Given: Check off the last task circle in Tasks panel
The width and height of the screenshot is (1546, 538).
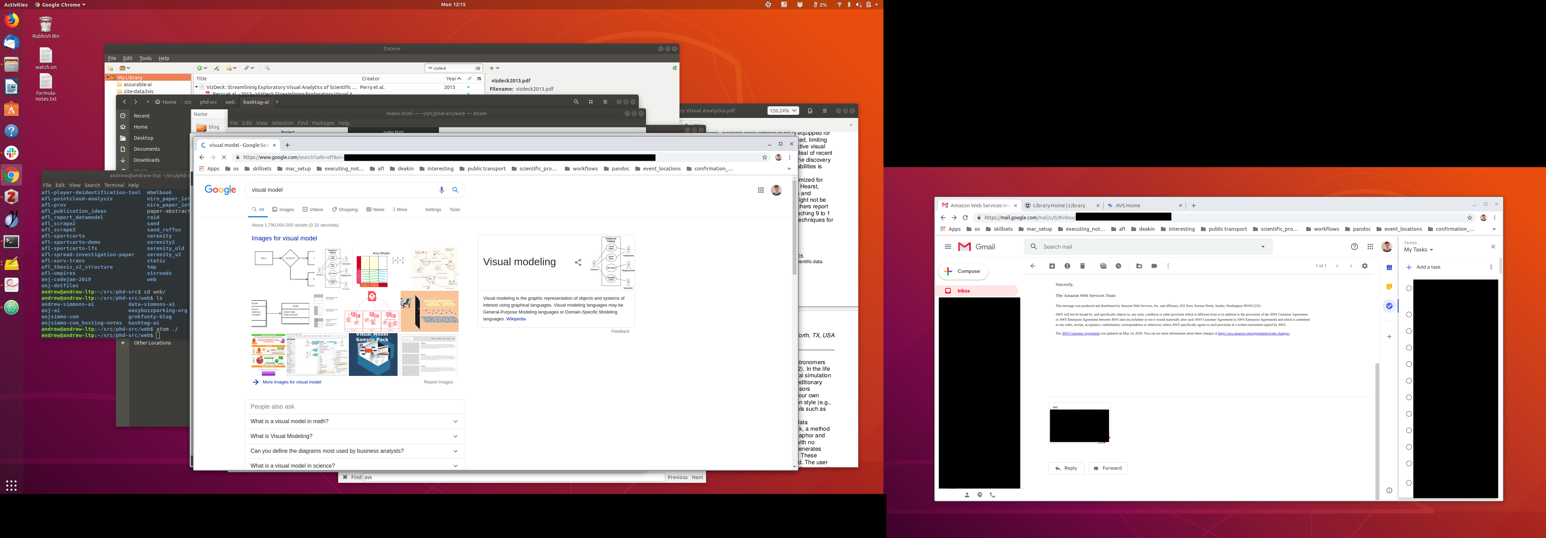Looking at the screenshot, I should tap(1409, 483).
